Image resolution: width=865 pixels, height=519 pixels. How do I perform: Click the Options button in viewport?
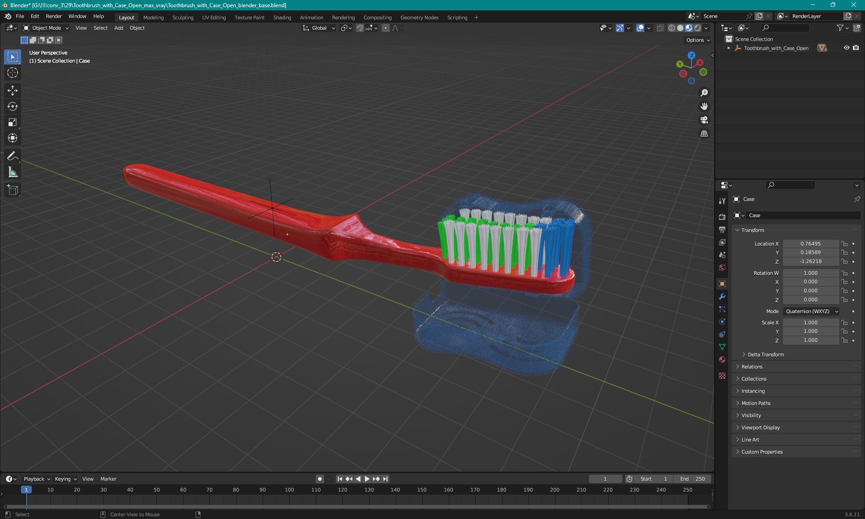pyautogui.click(x=697, y=40)
